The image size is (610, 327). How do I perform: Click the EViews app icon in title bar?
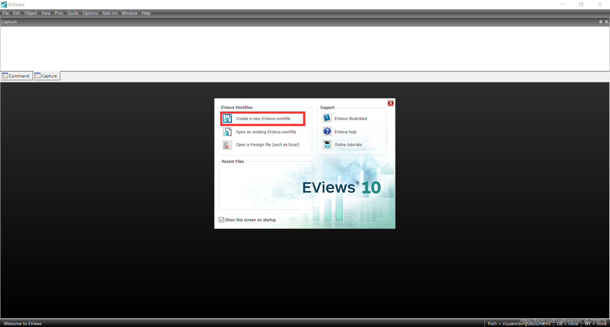point(4,4)
